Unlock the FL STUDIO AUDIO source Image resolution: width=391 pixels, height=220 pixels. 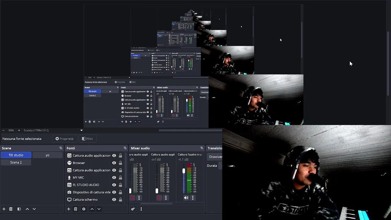pos(120,185)
